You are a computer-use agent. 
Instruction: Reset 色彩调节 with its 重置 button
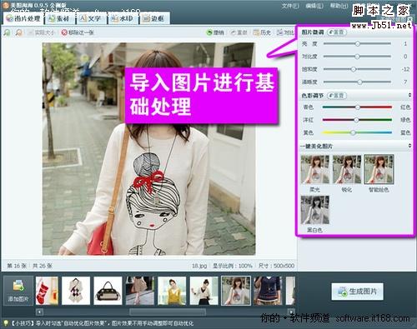click(337, 96)
